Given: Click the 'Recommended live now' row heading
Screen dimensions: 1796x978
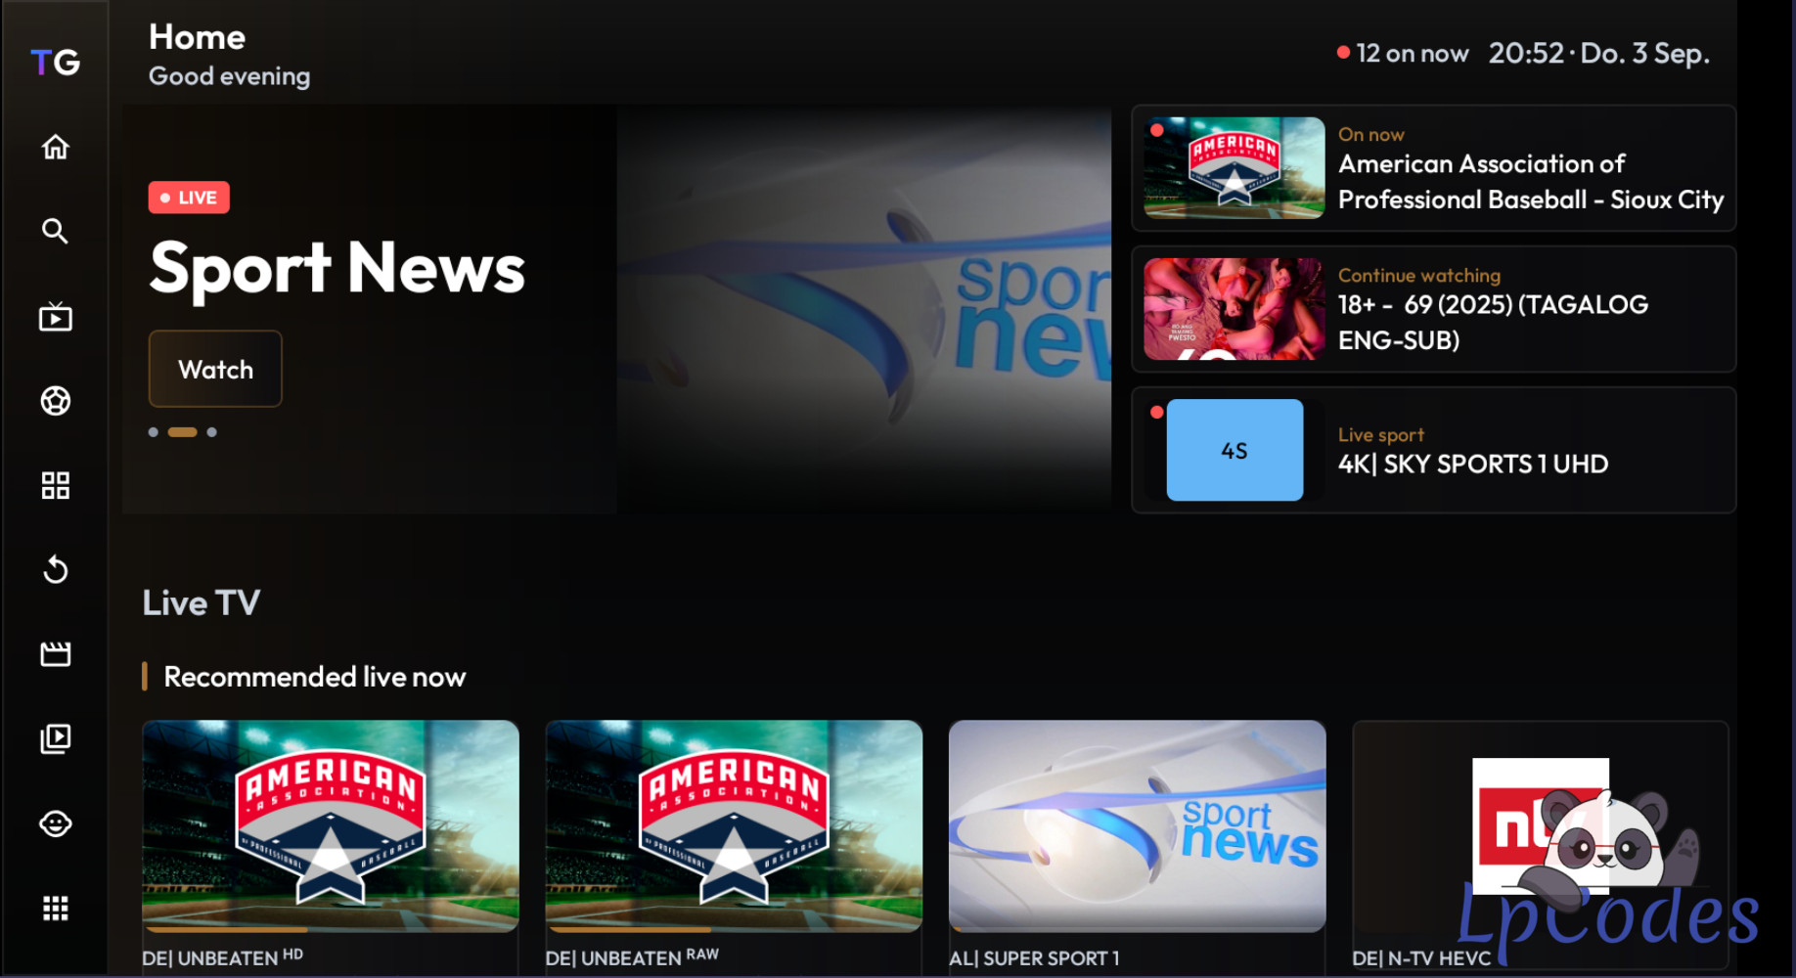Looking at the screenshot, I should [x=315, y=677].
